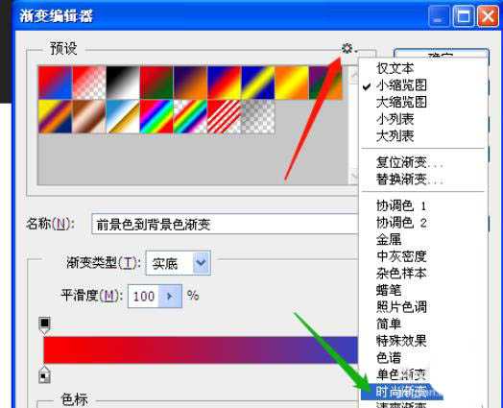The height and width of the screenshot is (408, 503).
Task: Select highlighted 时尚渐变 menu entry
Action: (402, 392)
